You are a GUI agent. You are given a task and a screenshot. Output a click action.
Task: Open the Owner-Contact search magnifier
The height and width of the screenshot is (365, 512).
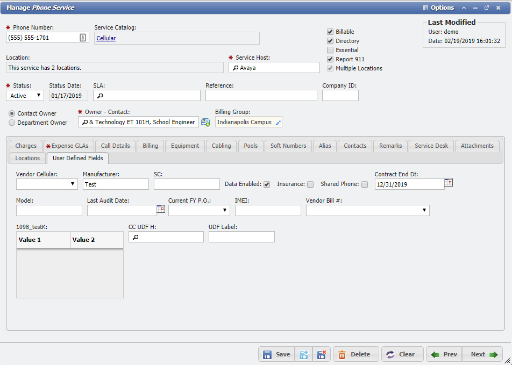pos(84,122)
